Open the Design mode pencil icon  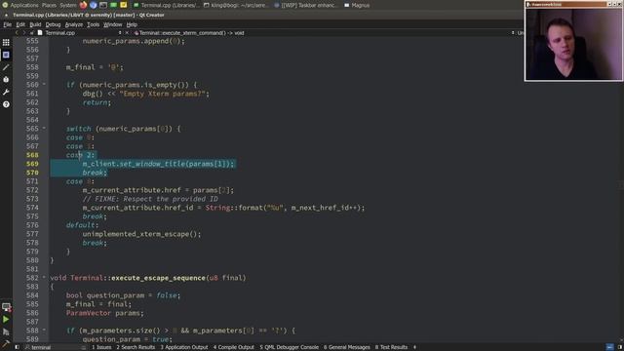[6, 67]
